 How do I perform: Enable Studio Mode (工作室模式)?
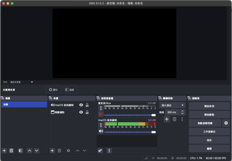[x=209, y=132]
